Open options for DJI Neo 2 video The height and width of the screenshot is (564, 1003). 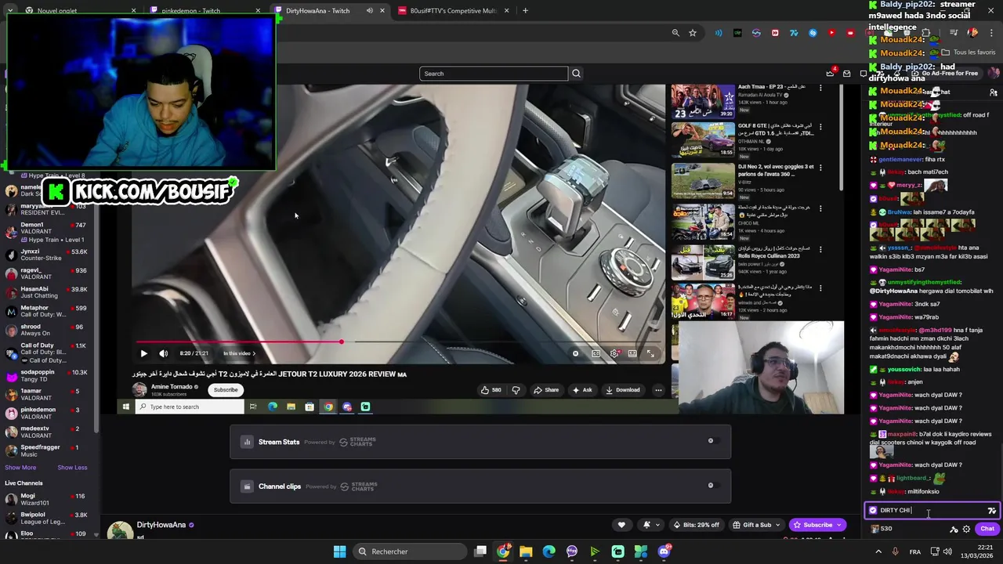[x=820, y=168]
